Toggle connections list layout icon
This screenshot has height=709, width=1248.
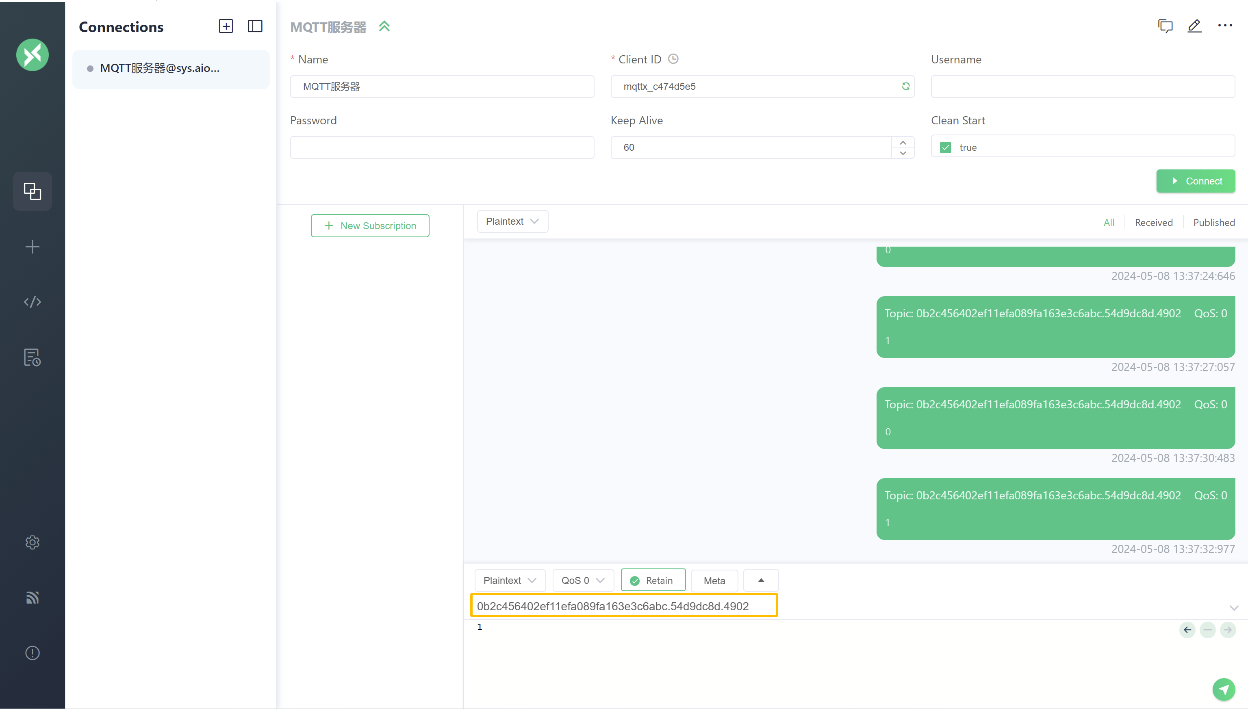point(255,26)
